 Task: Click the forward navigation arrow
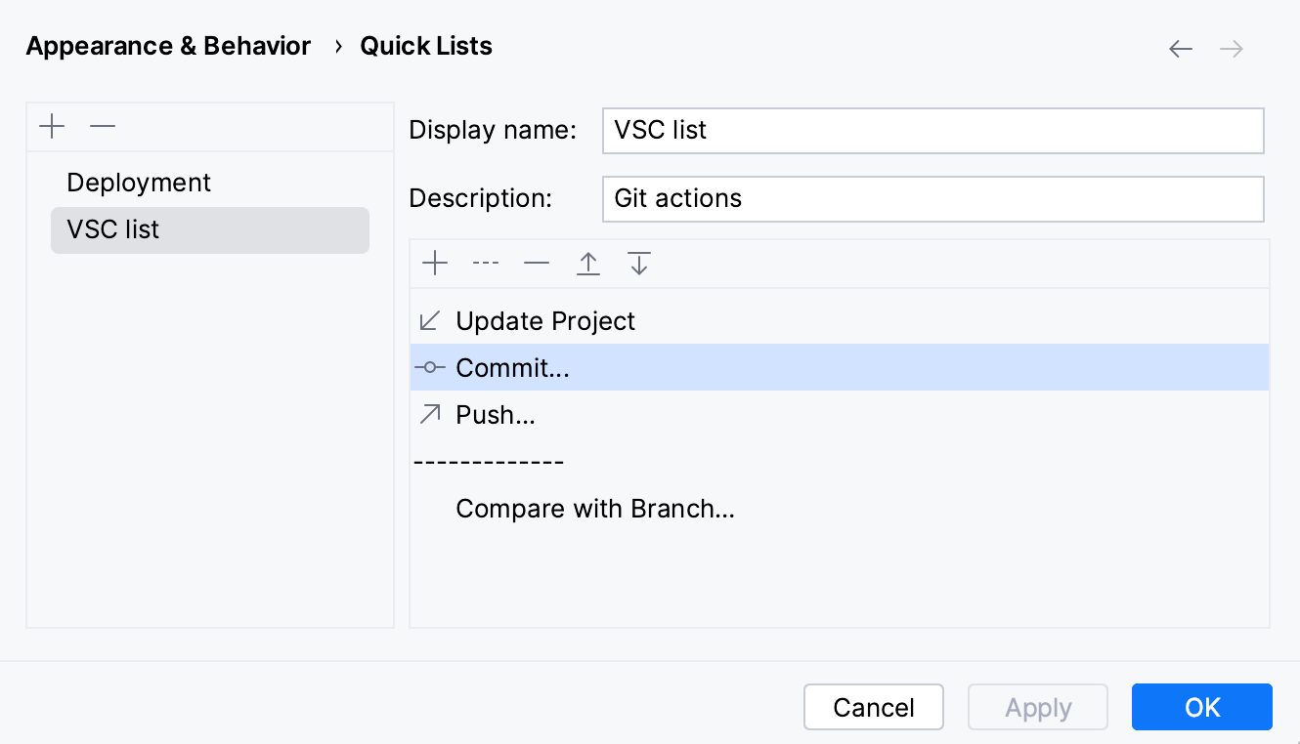(x=1232, y=47)
